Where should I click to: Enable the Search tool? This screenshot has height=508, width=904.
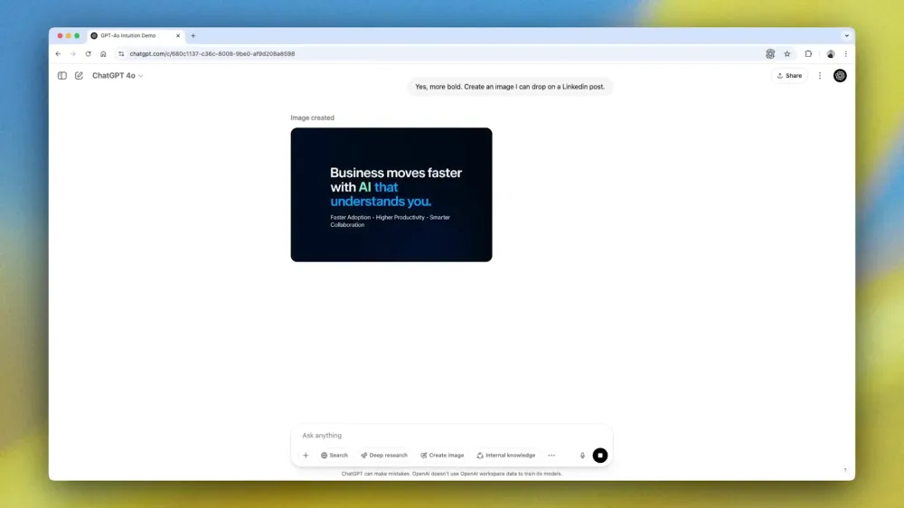(x=334, y=456)
